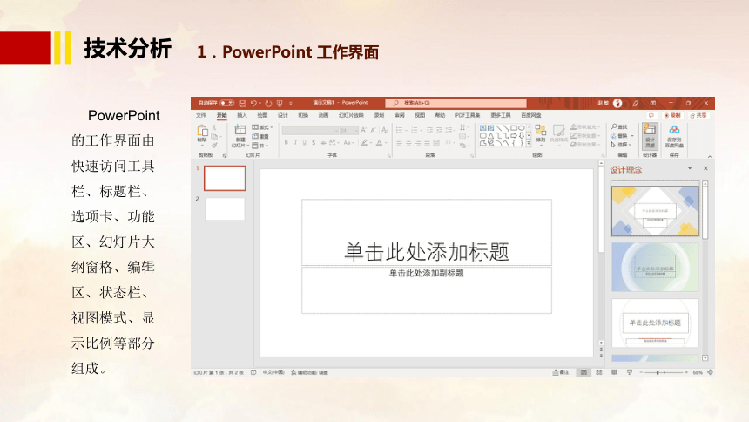This screenshot has width=749, height=422.
Task: Open the 视图 tab
Action: coord(420,115)
